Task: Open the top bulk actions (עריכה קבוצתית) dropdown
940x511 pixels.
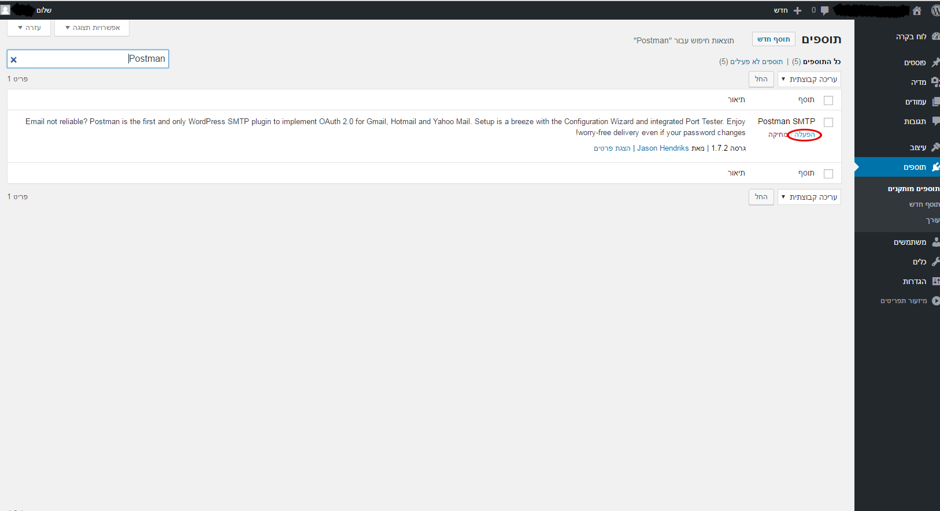Action: [809, 79]
